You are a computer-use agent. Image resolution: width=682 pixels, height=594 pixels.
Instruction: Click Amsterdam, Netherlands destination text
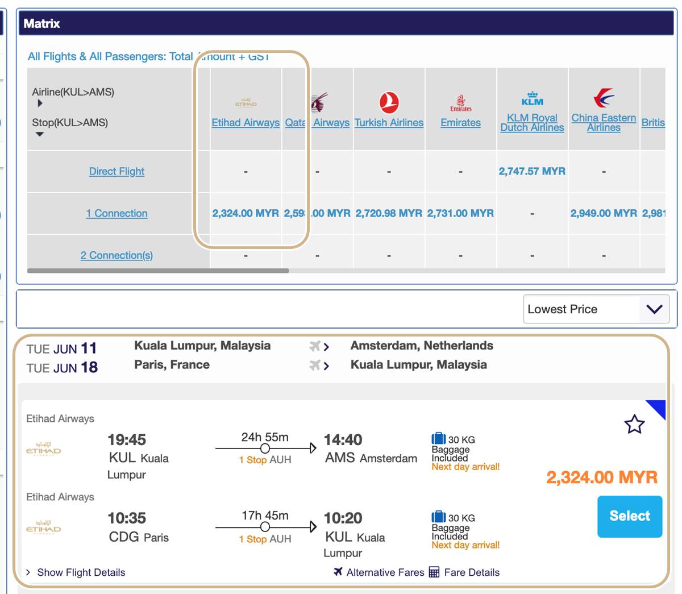[422, 346]
